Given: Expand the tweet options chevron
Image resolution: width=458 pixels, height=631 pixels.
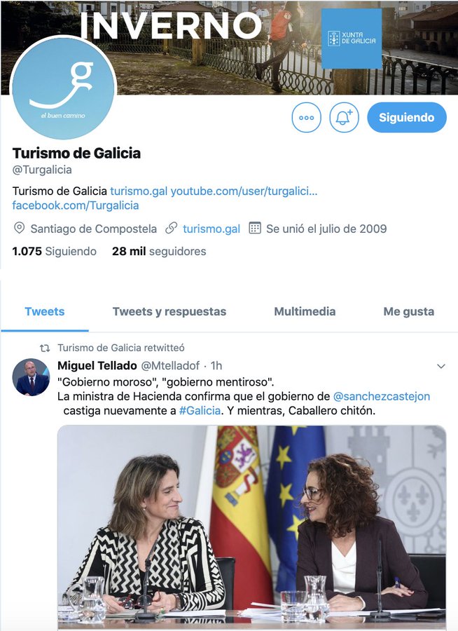Looking at the screenshot, I should (x=441, y=366).
